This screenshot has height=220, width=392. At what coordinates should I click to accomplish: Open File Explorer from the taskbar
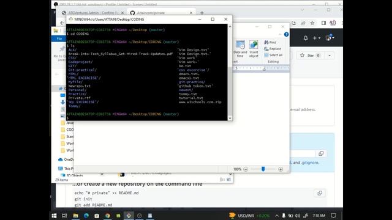(x=75, y=216)
